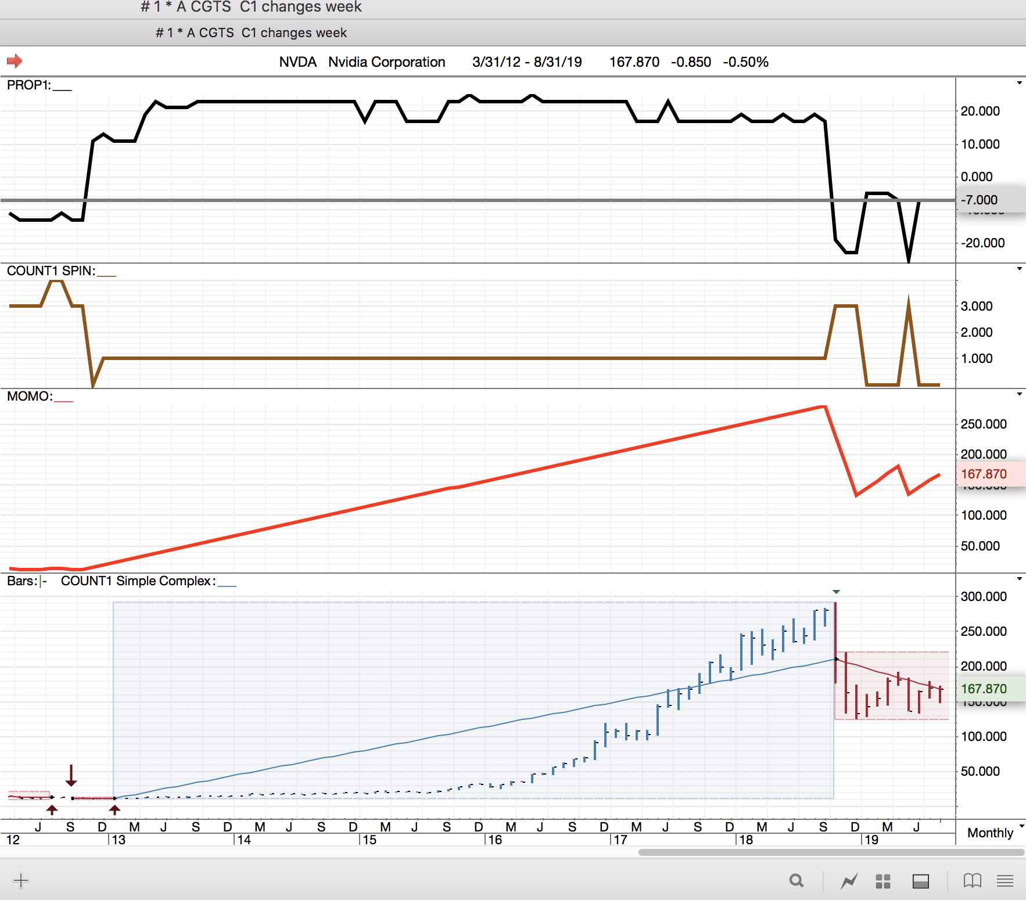Click the up arrow marker near January 2013
The width and height of the screenshot is (1026, 900).
[115, 809]
